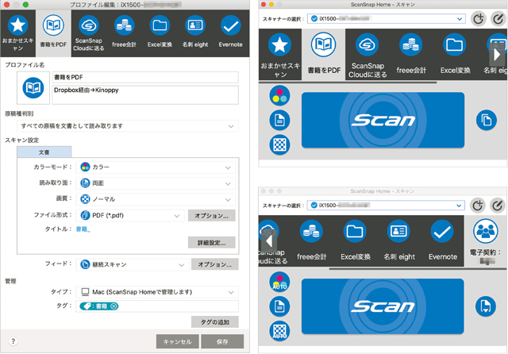Click 書籍_ title link

[x=83, y=229]
